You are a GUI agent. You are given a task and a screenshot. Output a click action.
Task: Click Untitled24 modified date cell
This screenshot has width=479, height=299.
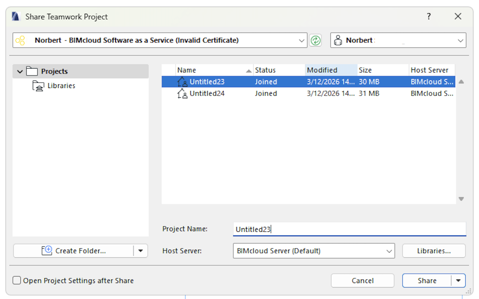(331, 93)
